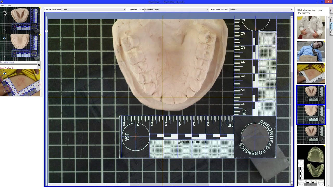Toggle eye icon on second dental cast layer
Viewport: 333px width, 187px height.
[4, 38]
